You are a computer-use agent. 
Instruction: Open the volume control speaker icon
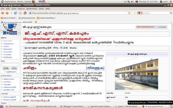[x=132, y=2]
